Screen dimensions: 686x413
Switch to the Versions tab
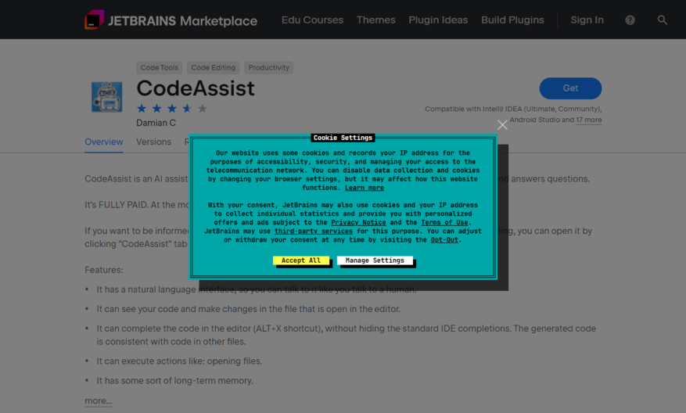153,142
